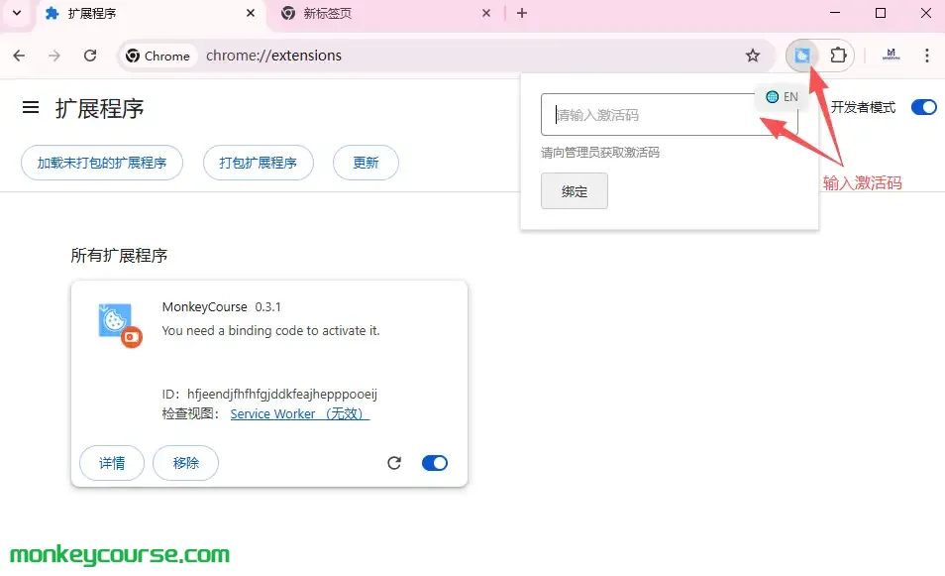Image resolution: width=945 pixels, height=576 pixels.
Task: Expand the tab search dropdown arrow
Action: pos(16,13)
